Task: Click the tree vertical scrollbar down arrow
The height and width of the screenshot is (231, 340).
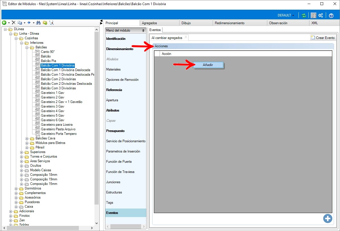Action: [97, 223]
